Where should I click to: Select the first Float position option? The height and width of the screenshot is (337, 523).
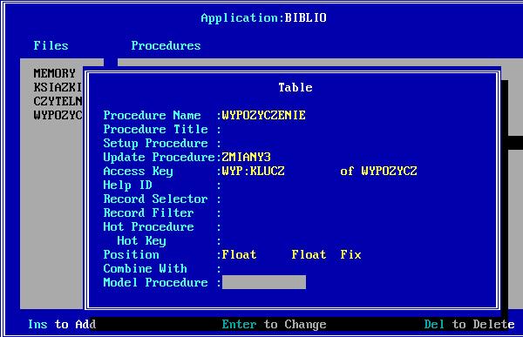click(x=239, y=254)
